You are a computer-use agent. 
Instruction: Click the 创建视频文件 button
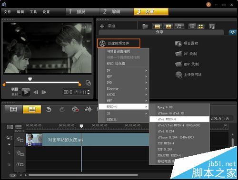click(119, 43)
